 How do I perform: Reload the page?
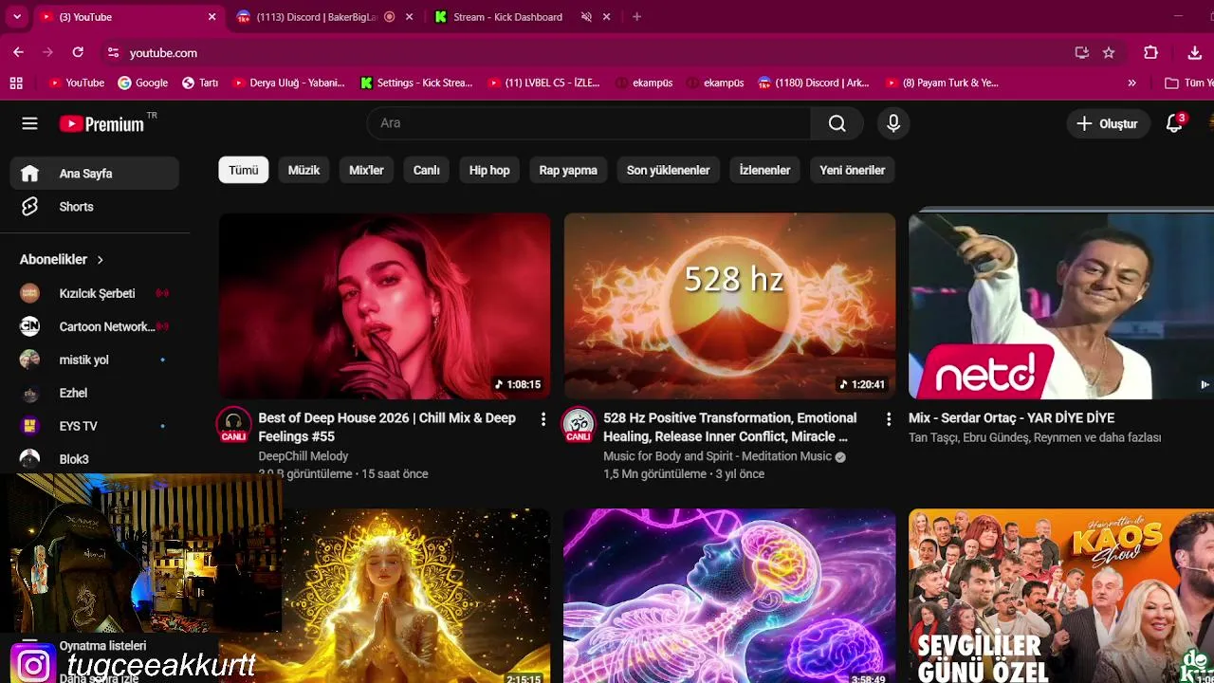click(78, 53)
